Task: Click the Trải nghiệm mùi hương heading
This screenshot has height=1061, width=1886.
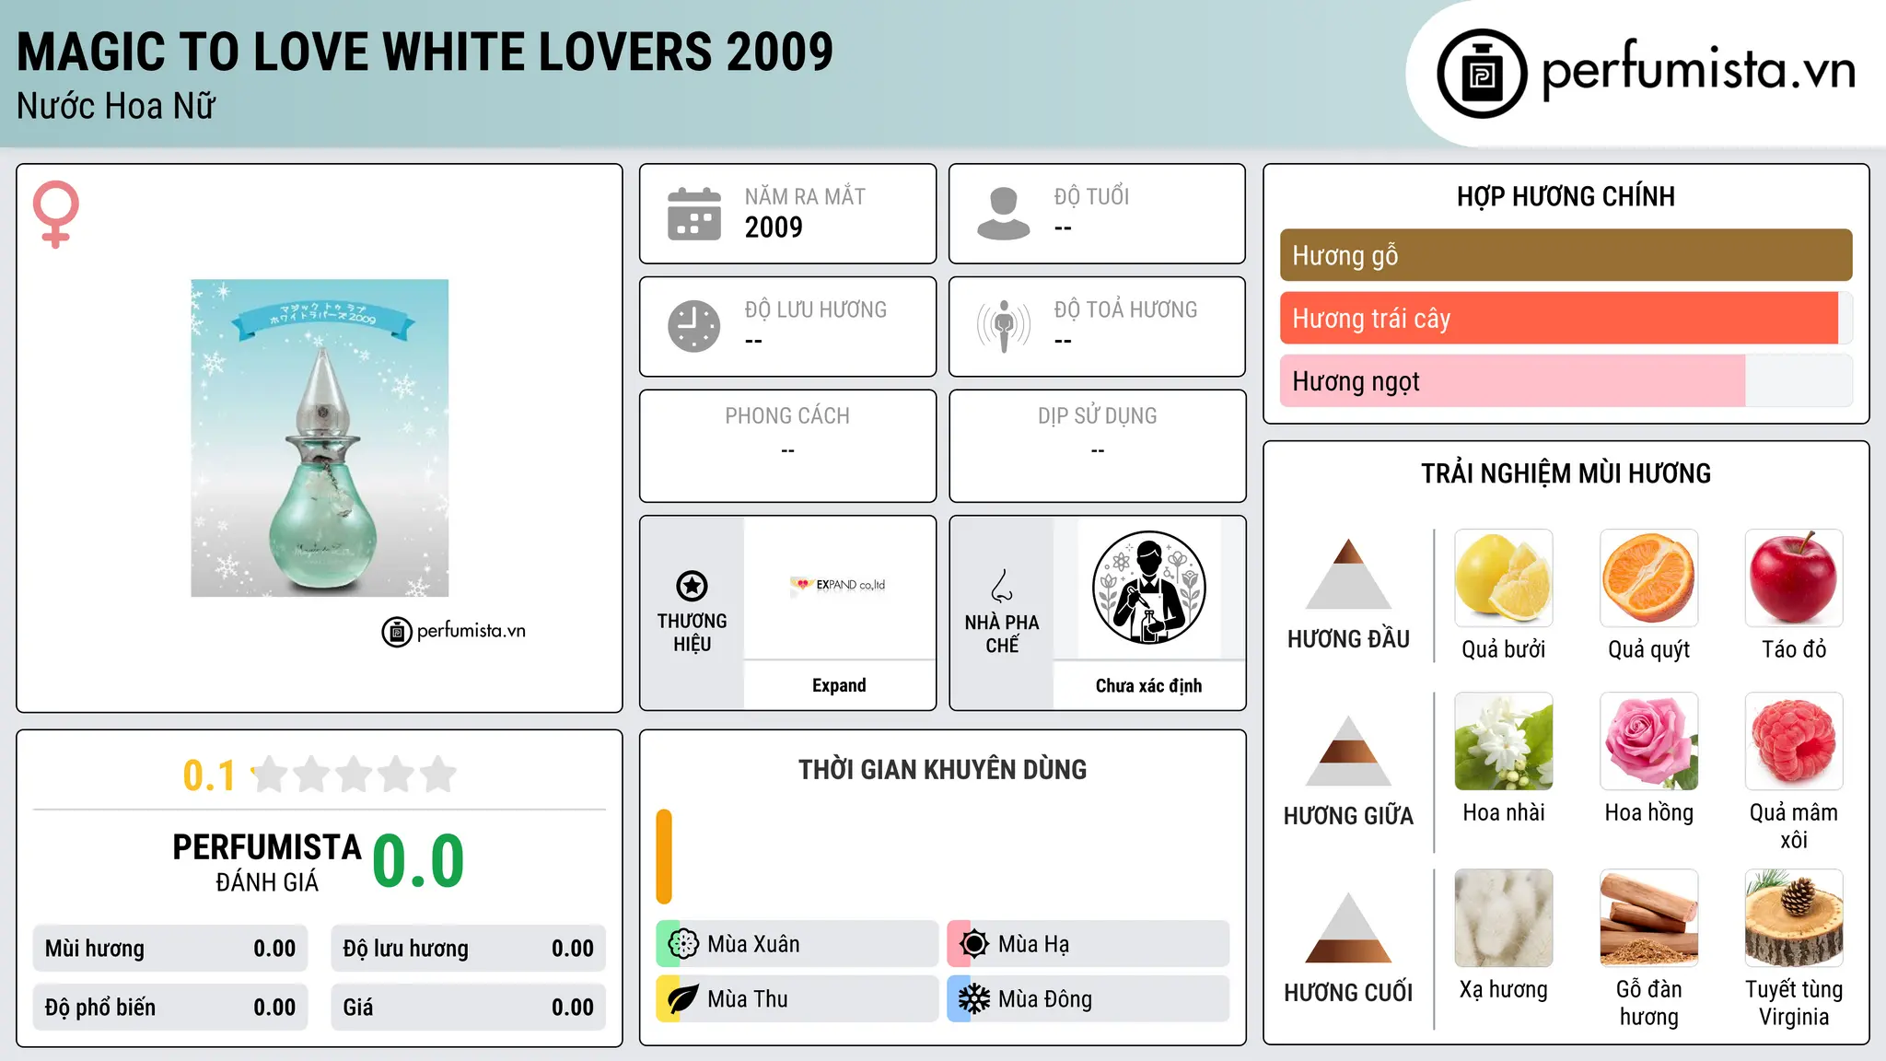Action: (1566, 473)
